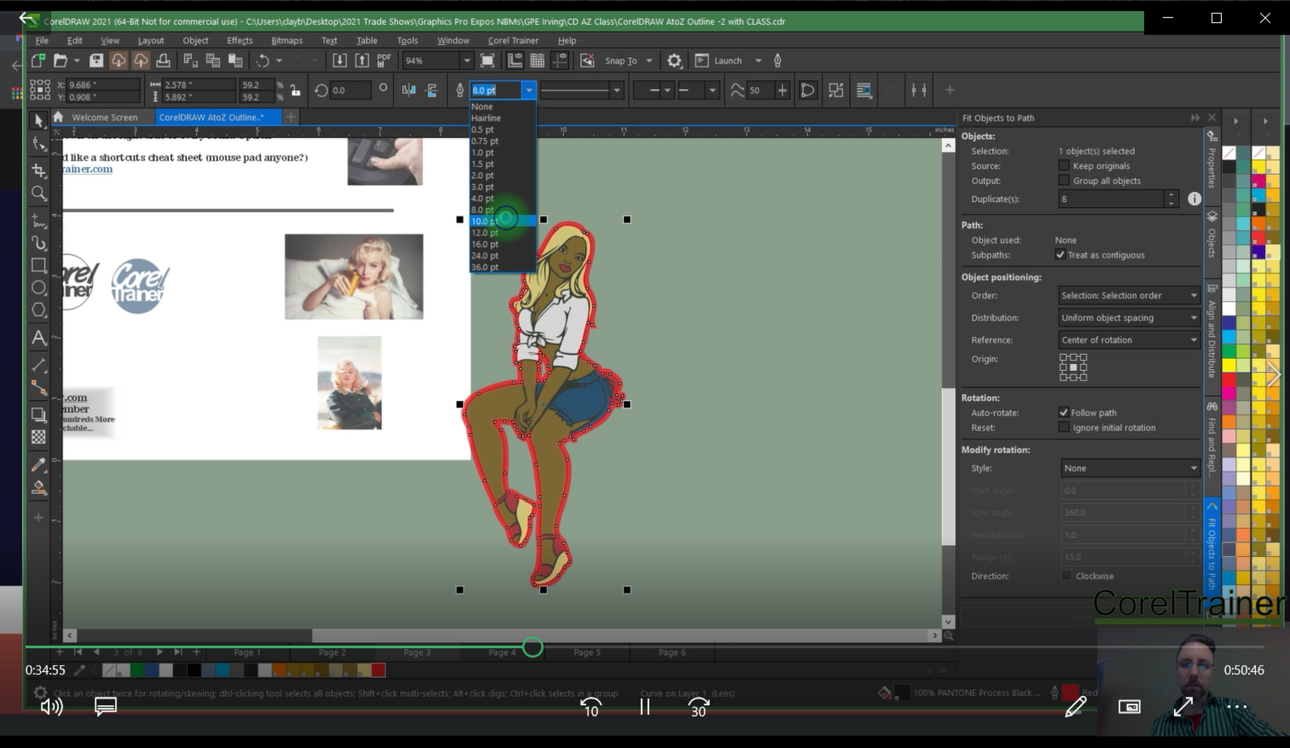
Task: Click the blue swatch in document palette
Action: (x=151, y=670)
